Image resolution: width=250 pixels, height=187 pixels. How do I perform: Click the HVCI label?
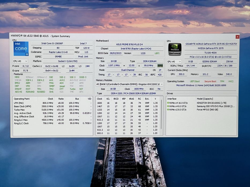point(231,81)
